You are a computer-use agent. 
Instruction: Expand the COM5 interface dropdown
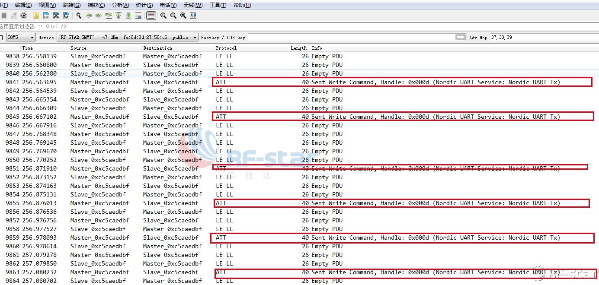[21, 38]
